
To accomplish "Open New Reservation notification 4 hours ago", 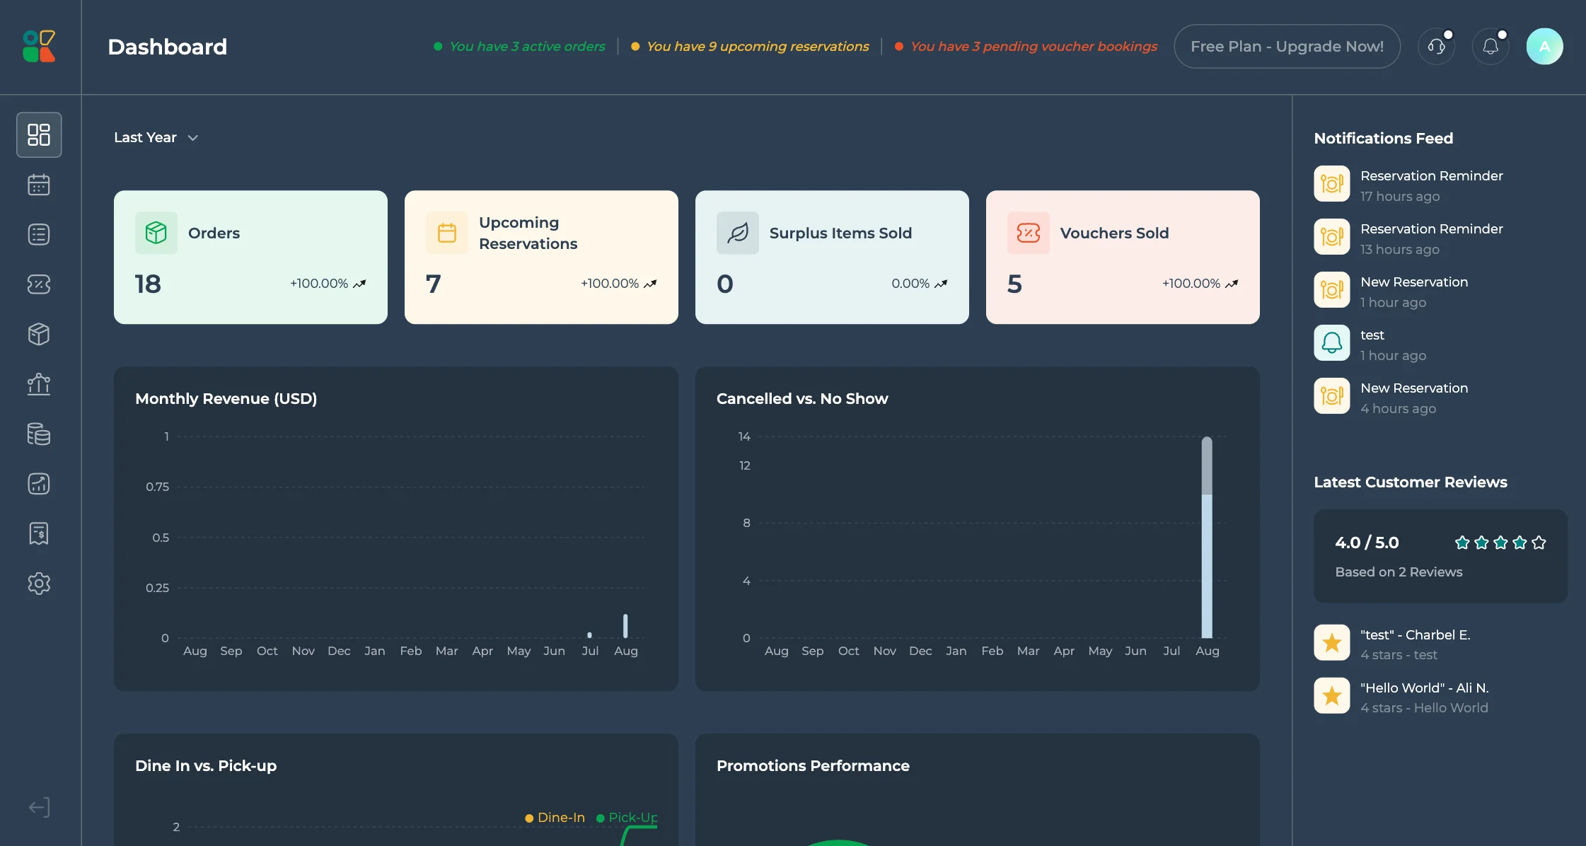I will [1441, 398].
